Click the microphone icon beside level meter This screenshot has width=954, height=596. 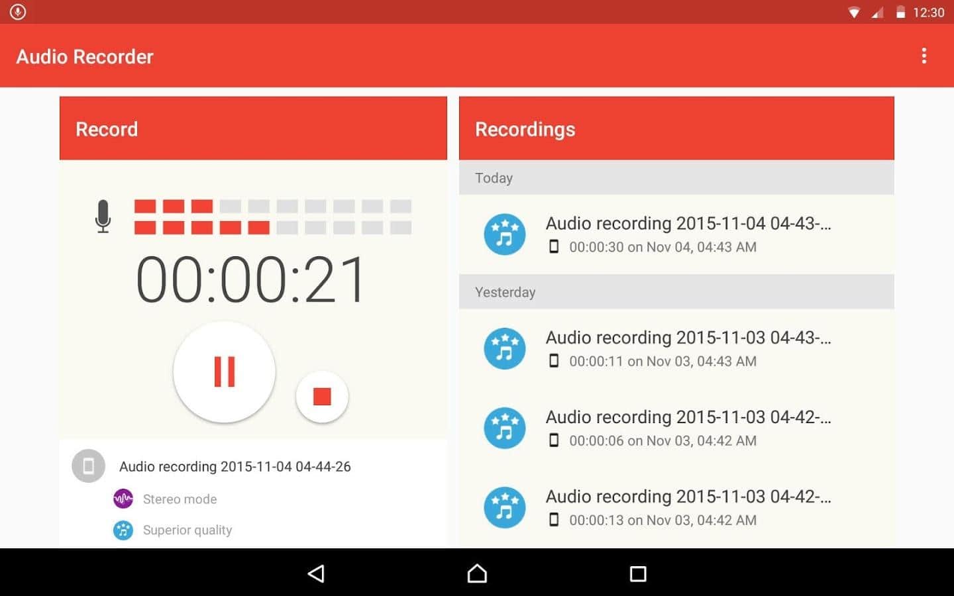(x=103, y=217)
